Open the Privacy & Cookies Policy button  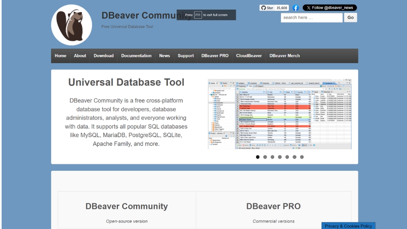(348, 226)
